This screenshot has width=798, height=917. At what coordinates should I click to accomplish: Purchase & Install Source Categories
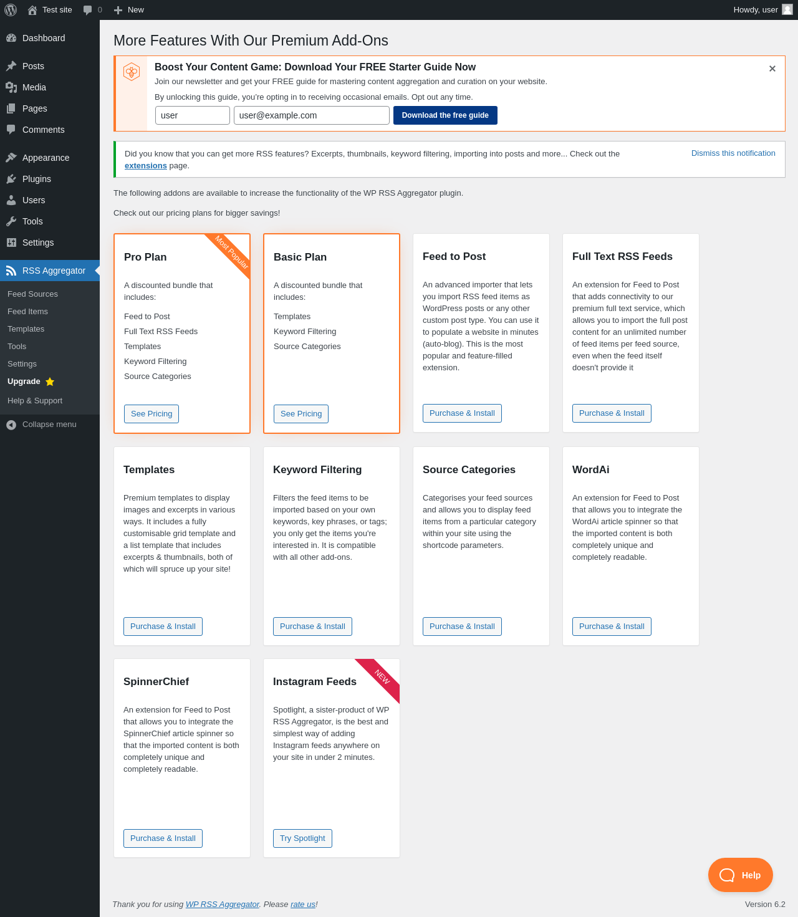click(x=462, y=627)
